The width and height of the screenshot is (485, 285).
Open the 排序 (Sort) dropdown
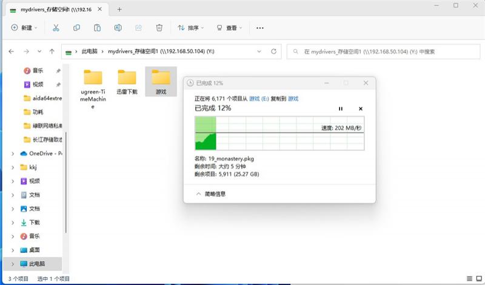click(191, 28)
